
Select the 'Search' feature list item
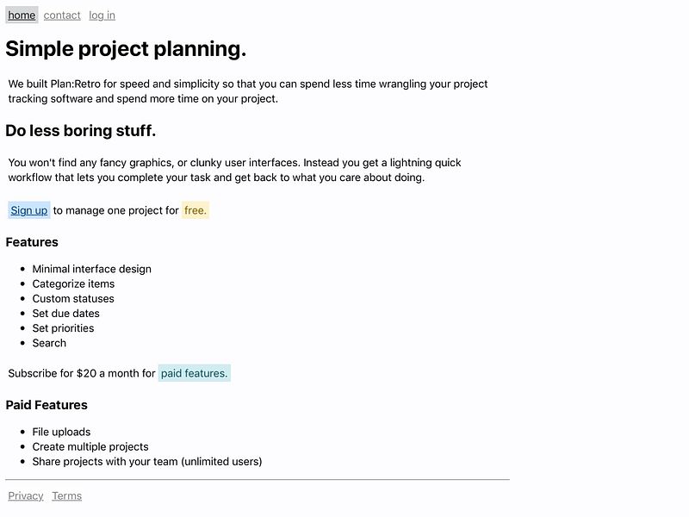tap(49, 343)
